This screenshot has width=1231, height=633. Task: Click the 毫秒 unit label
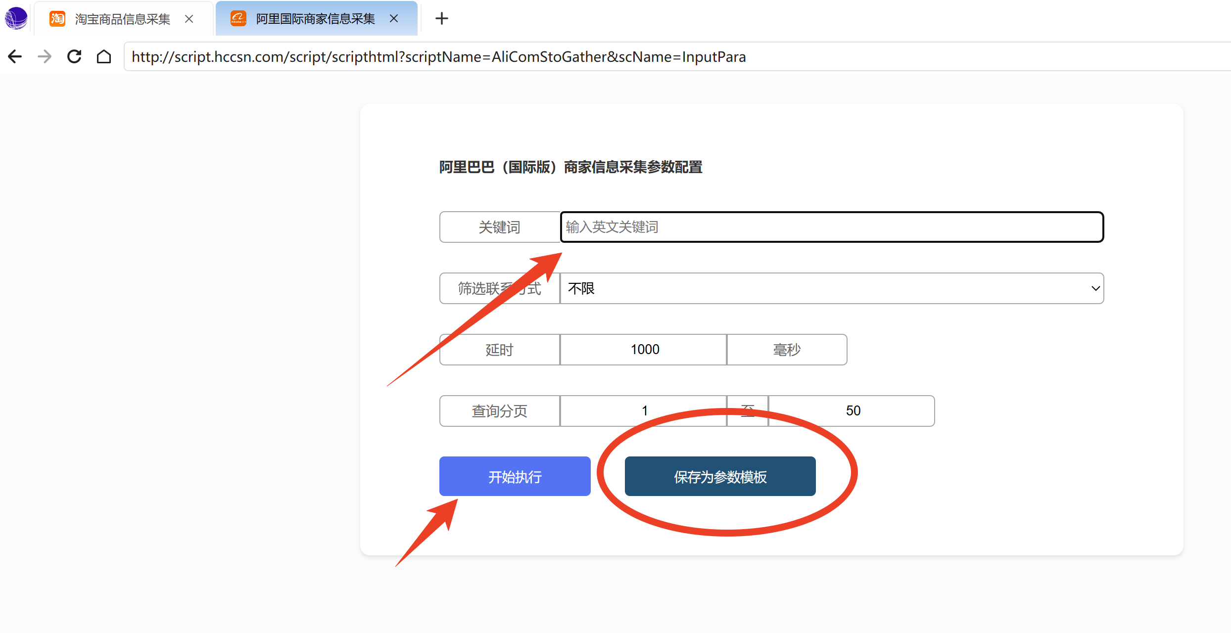click(787, 350)
